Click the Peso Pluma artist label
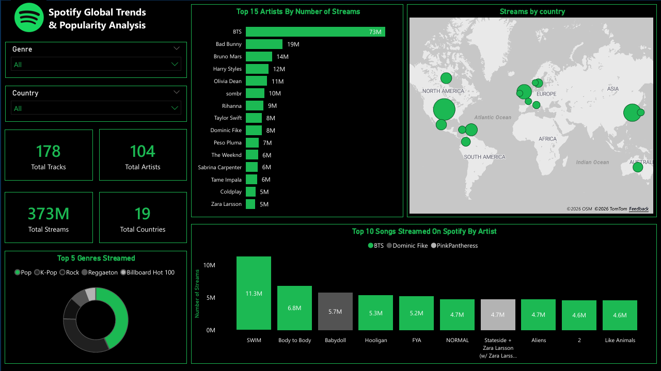Viewport: 661px width, 371px height. pos(228,143)
